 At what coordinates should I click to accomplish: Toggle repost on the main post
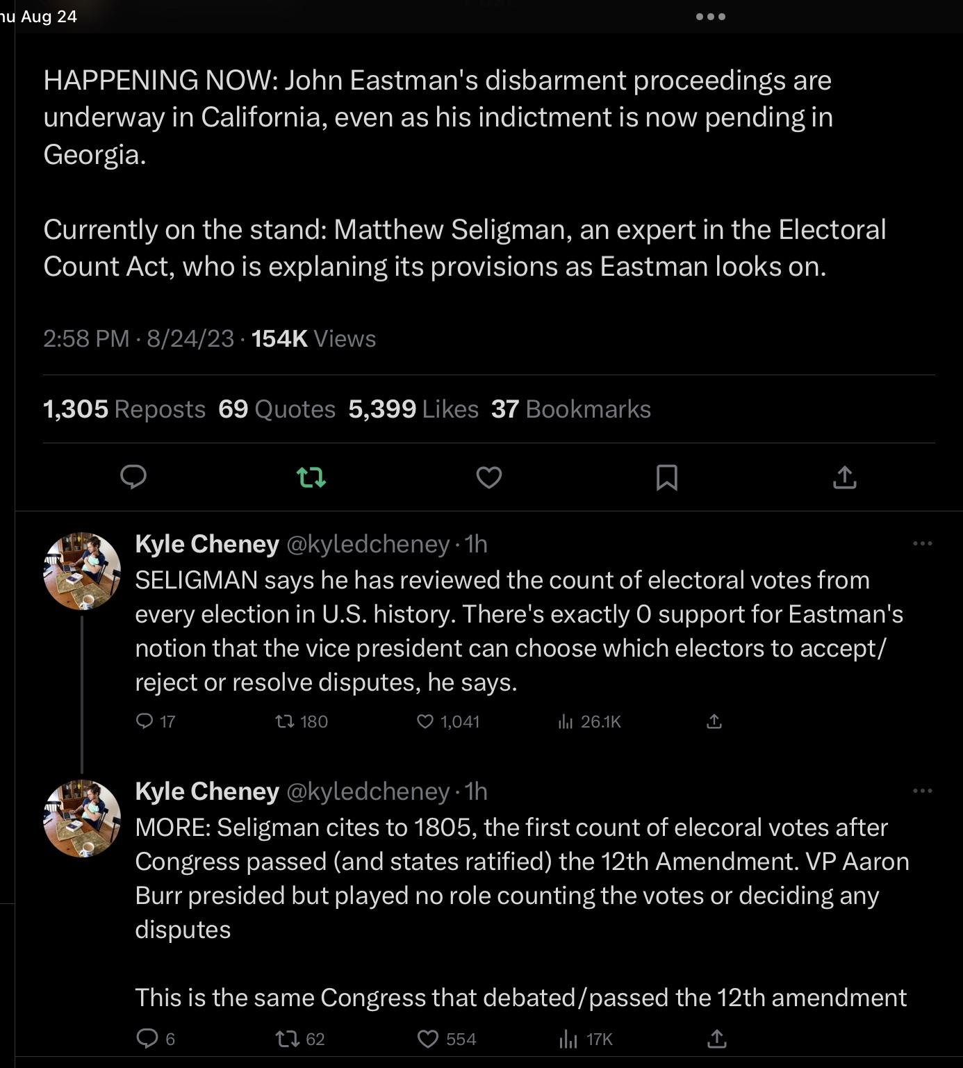click(x=311, y=477)
